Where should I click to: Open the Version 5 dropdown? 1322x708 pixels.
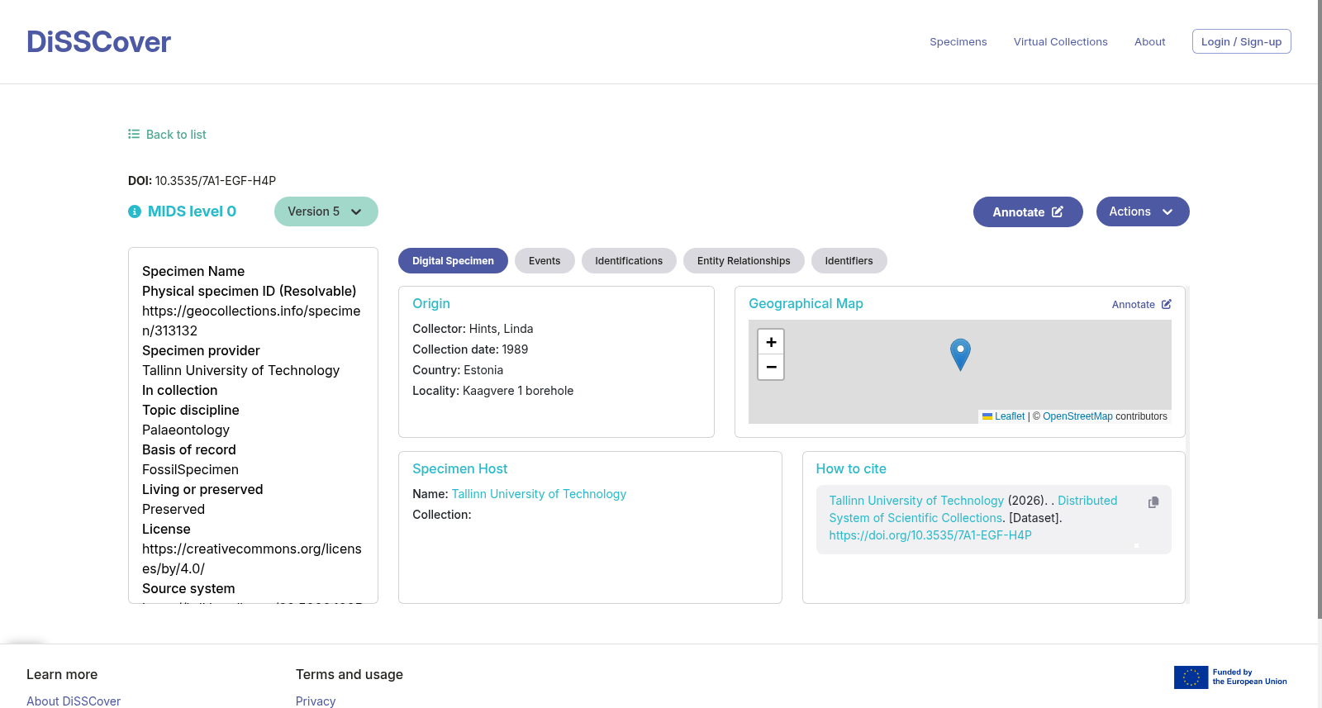coord(326,211)
